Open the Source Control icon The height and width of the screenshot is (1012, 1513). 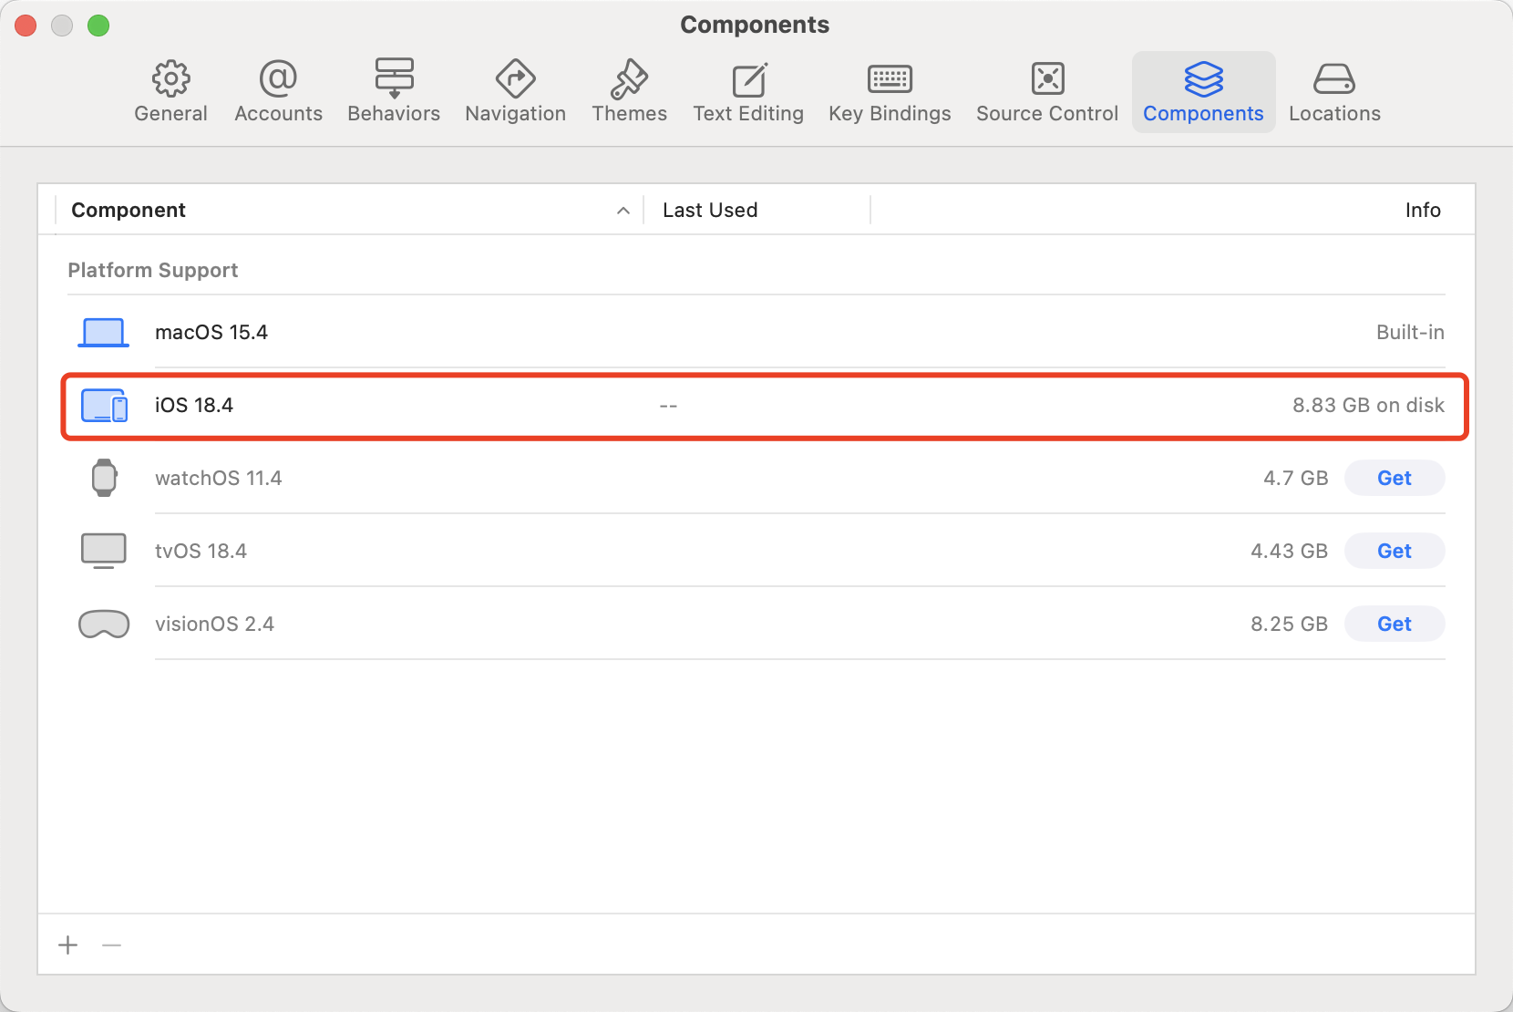tap(1047, 79)
